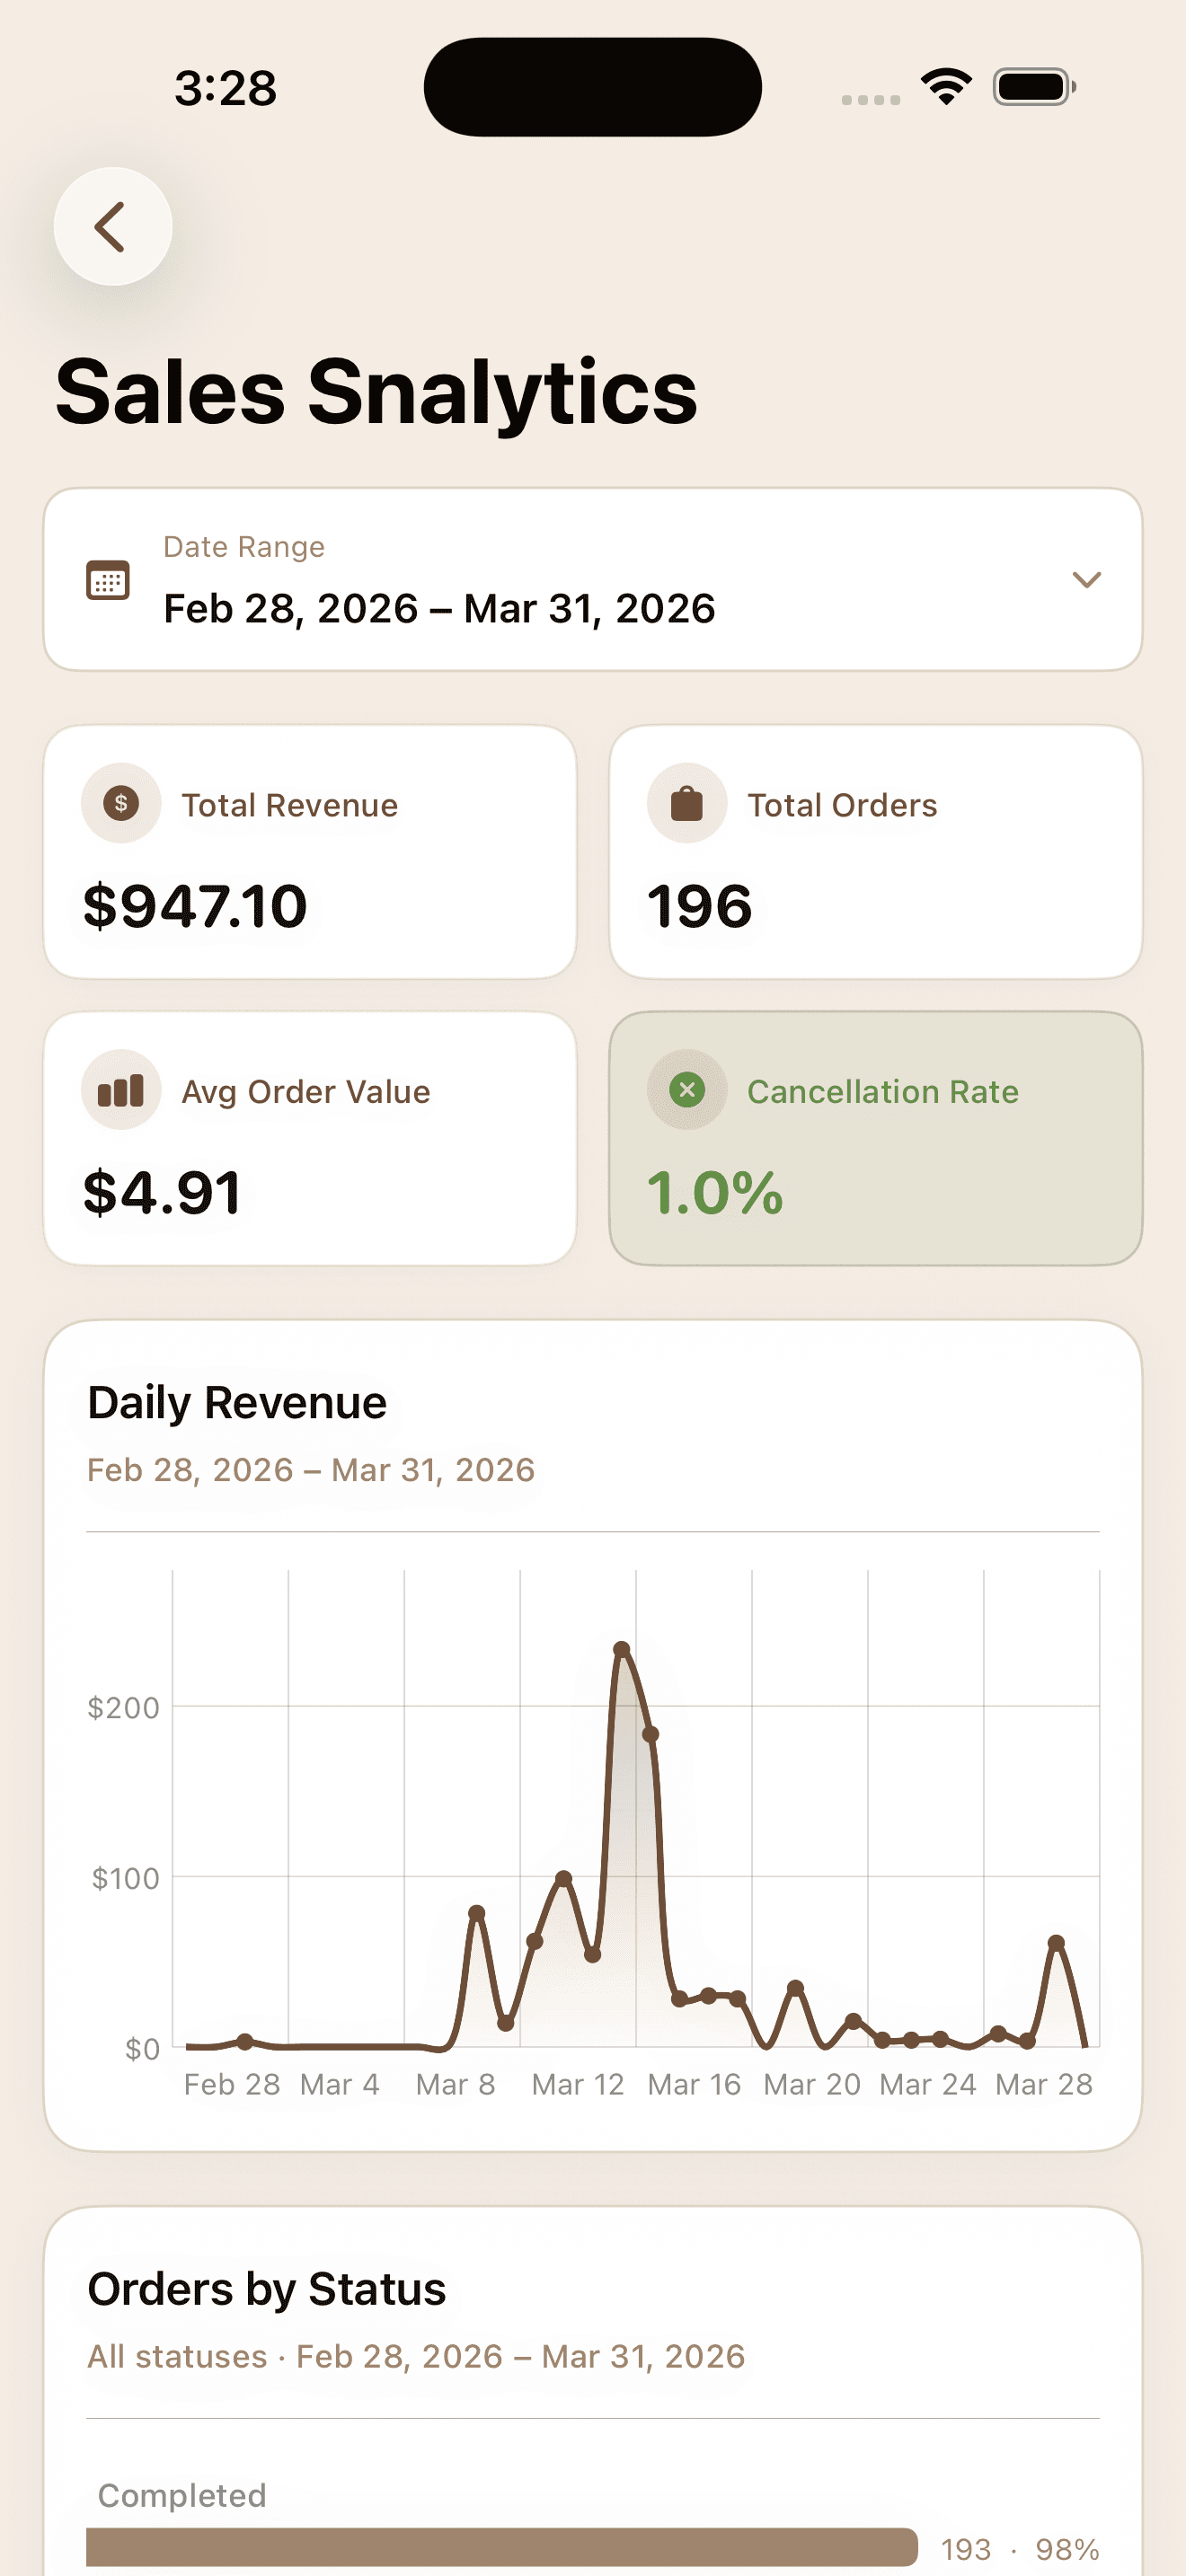Open the Feb 28 – Mar 31 date selector
The width and height of the screenshot is (1186, 2576).
click(593, 580)
